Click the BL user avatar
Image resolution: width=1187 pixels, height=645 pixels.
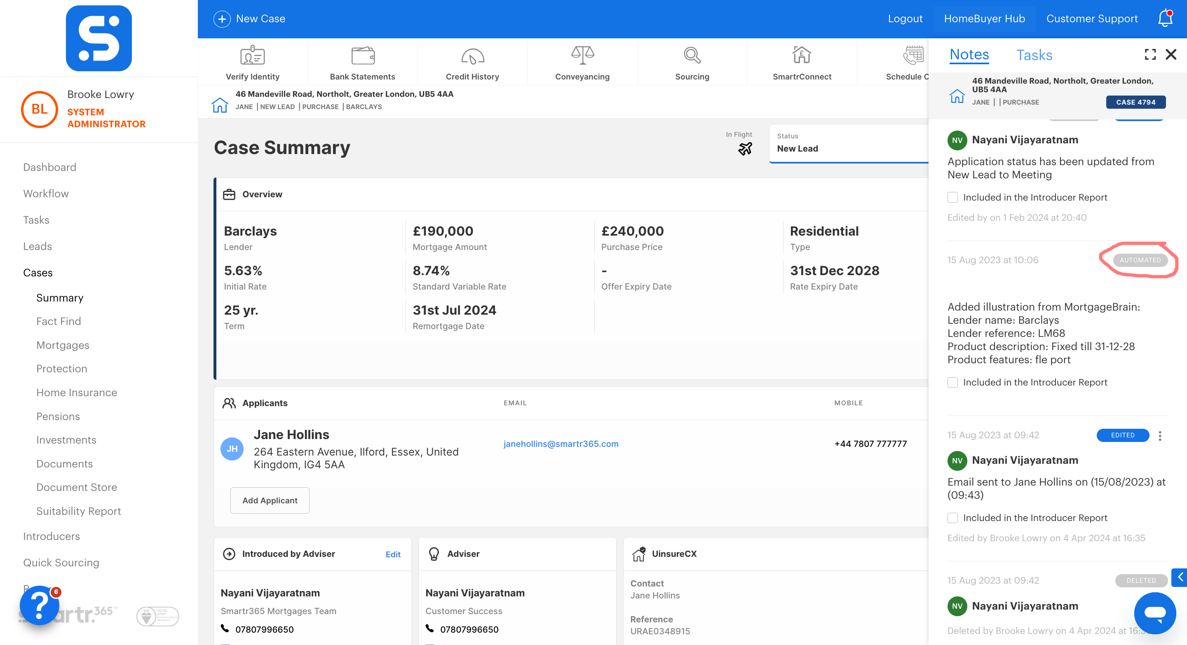[x=40, y=109]
